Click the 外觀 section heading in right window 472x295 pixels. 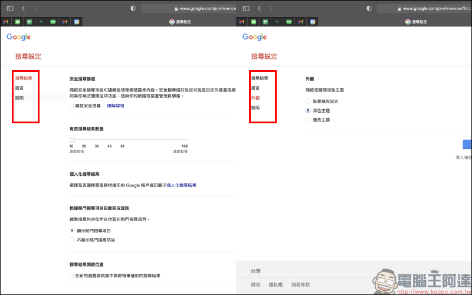pyautogui.click(x=310, y=79)
